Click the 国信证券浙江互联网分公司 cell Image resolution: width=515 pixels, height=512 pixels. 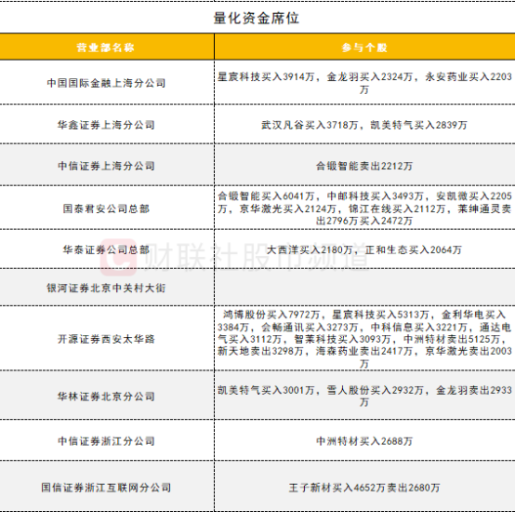click(x=106, y=487)
